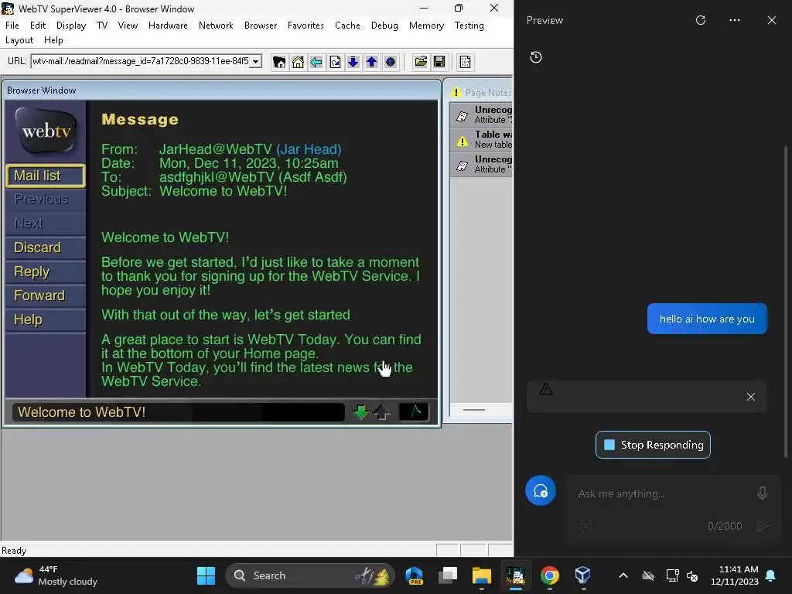
Task: Click the Forward sidebar button
Action: (46, 295)
